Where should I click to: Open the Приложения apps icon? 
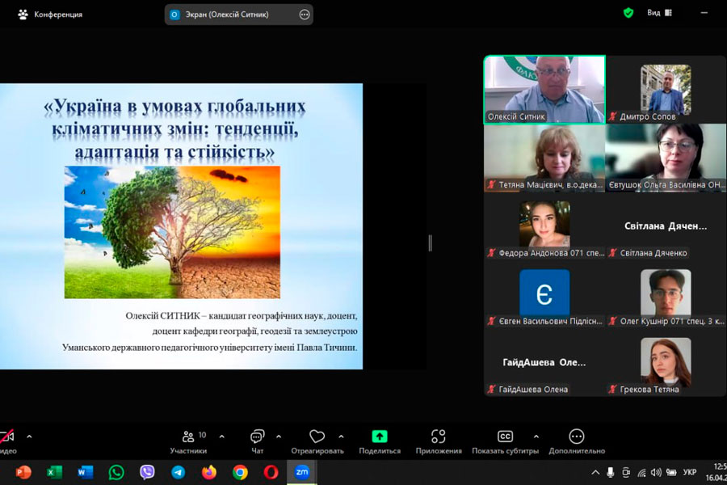coord(439,437)
